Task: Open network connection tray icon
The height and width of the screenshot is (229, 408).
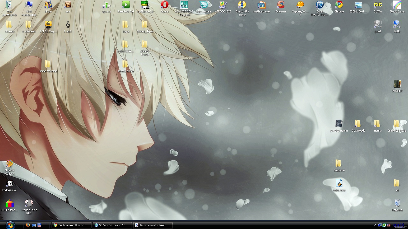Action: point(379,225)
